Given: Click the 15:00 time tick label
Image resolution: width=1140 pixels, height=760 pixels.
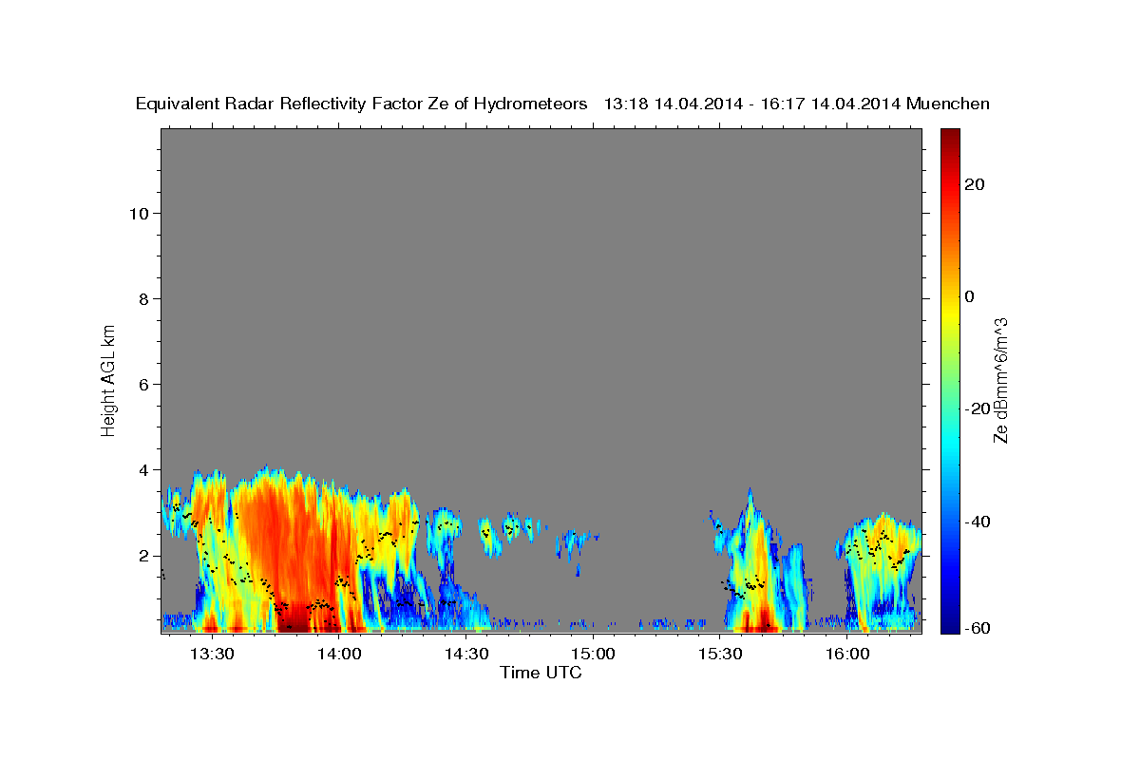Looking at the screenshot, I should point(594,654).
